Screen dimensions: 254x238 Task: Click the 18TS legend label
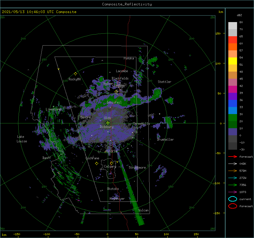243,192
